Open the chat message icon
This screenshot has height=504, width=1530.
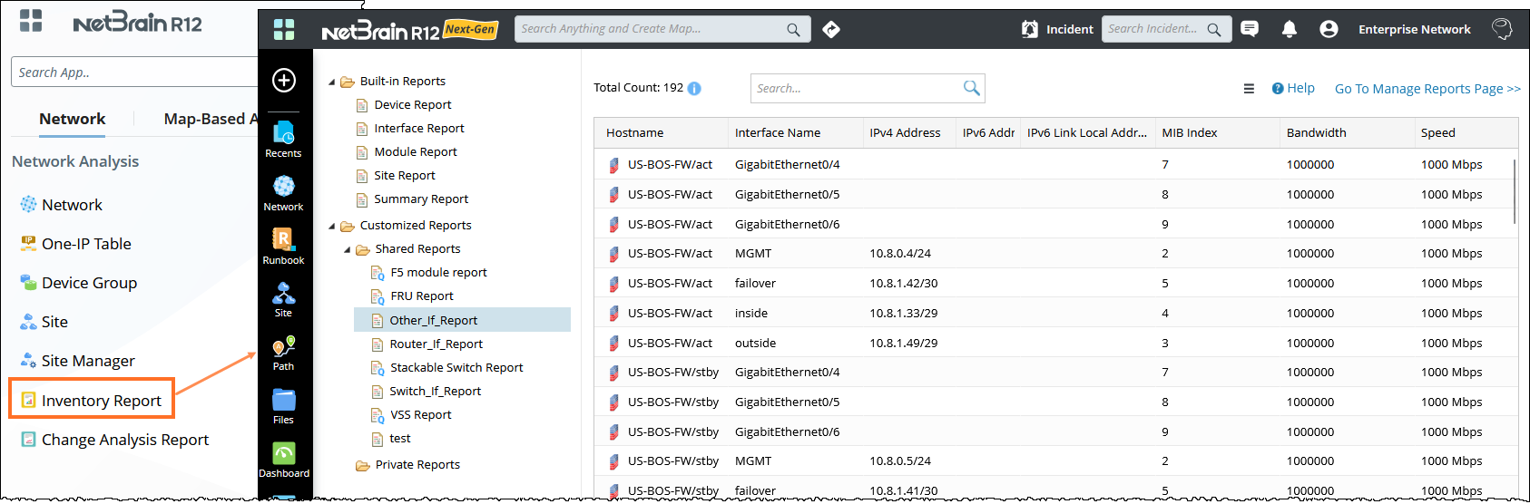pyautogui.click(x=1250, y=29)
